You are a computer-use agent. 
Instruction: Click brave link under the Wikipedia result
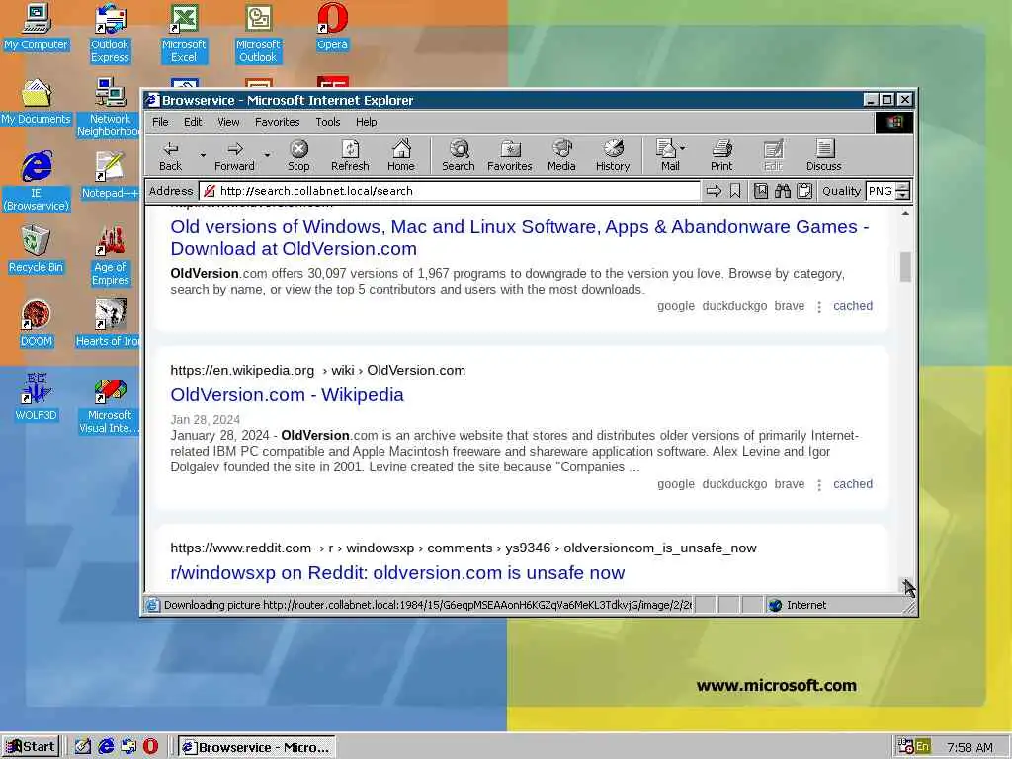[x=790, y=484]
